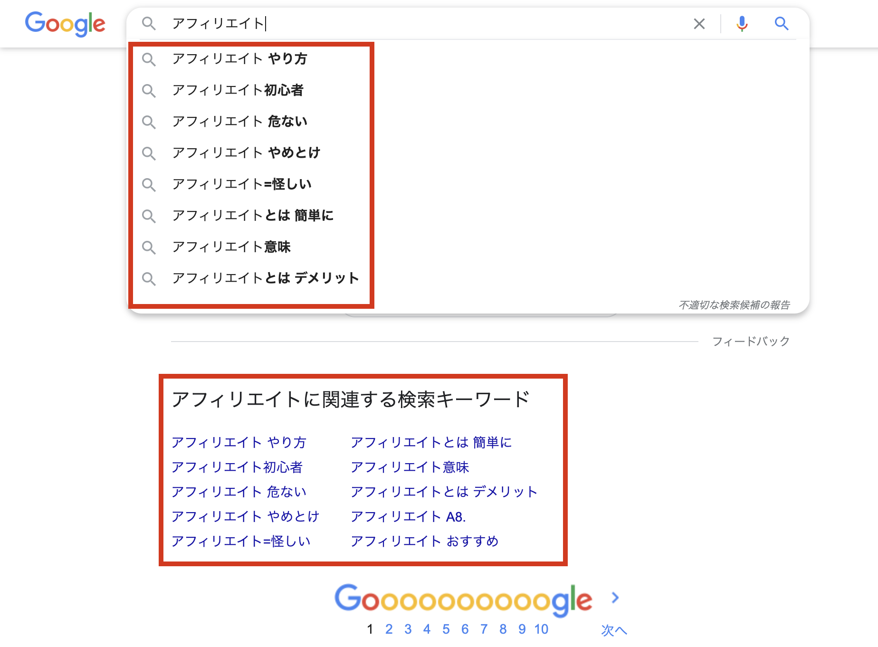This screenshot has height=647, width=878.
Task: Click the Google logo in the header
Action: [65, 24]
